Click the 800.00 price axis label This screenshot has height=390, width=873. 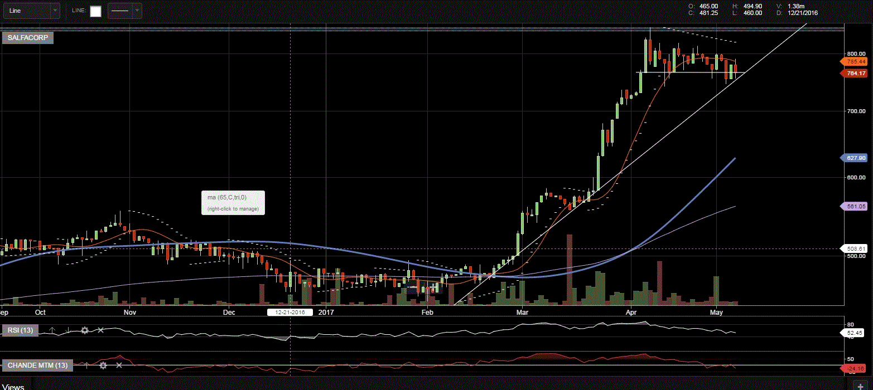[x=857, y=53]
